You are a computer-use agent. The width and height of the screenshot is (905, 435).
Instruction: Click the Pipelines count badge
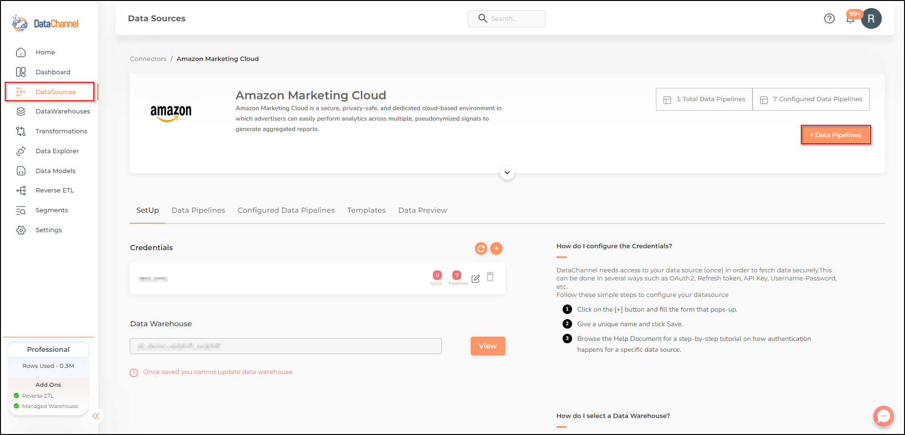point(457,275)
